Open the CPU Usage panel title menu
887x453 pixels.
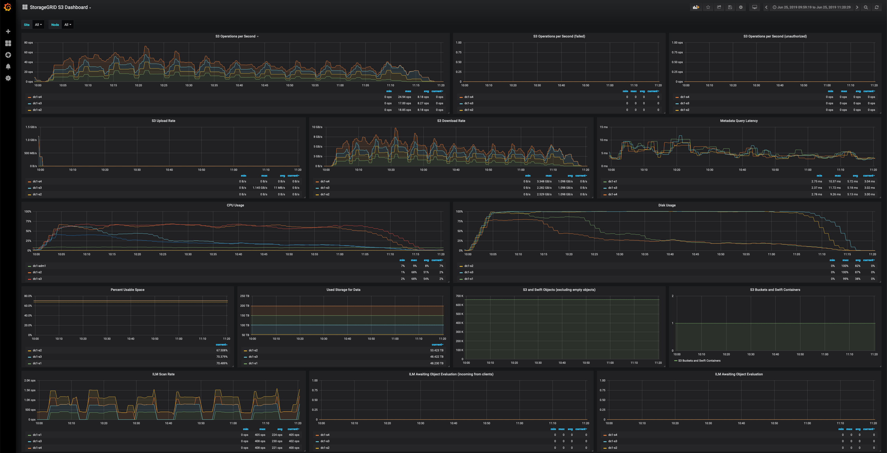(235, 205)
